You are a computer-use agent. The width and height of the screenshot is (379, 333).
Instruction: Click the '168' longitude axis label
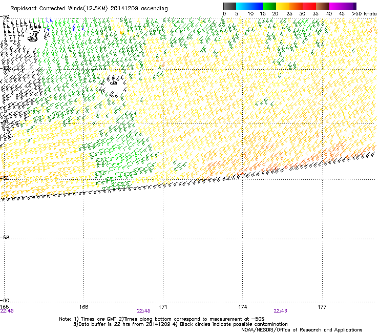(83, 307)
